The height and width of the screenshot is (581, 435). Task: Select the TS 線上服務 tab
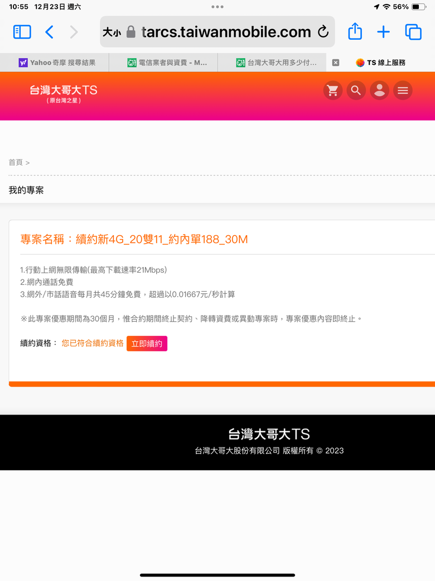tap(380, 63)
